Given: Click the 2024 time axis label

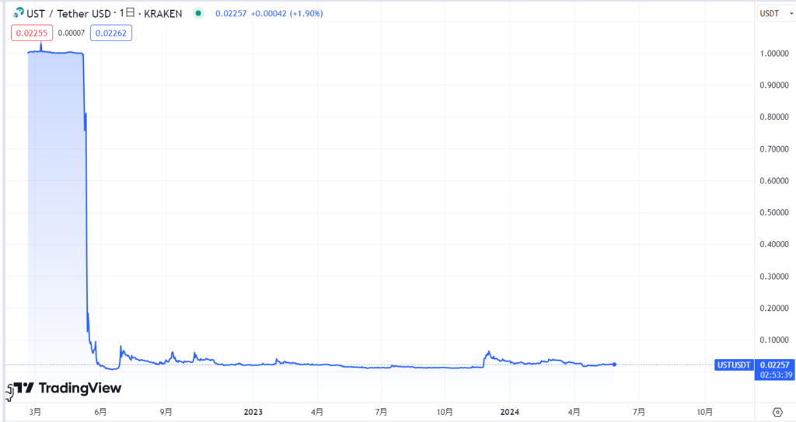Looking at the screenshot, I should click(x=509, y=412).
